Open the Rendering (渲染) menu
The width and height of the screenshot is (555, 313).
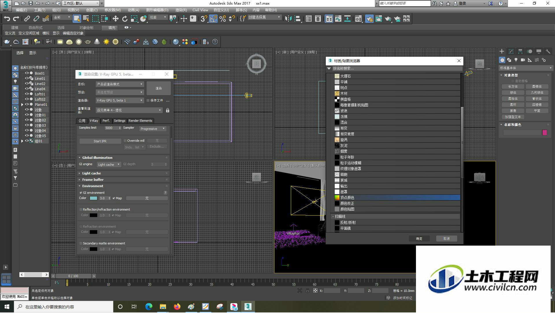click(x=181, y=10)
